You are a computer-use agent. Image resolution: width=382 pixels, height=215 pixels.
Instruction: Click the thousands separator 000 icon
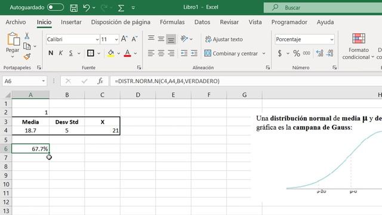306,53
